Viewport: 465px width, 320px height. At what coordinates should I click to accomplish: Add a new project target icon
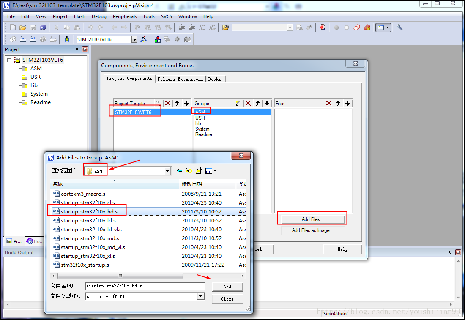click(159, 103)
